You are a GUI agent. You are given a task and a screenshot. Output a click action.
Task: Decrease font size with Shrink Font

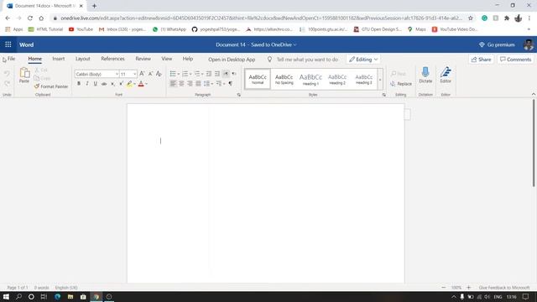click(150, 74)
